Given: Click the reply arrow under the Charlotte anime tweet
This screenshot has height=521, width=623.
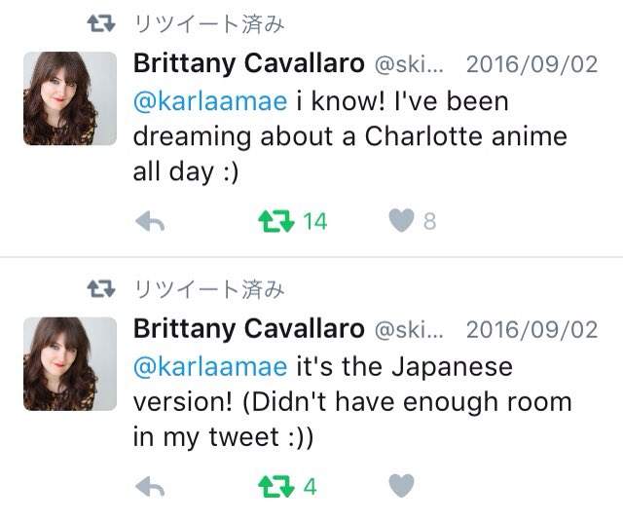Looking at the screenshot, I should (x=148, y=222).
